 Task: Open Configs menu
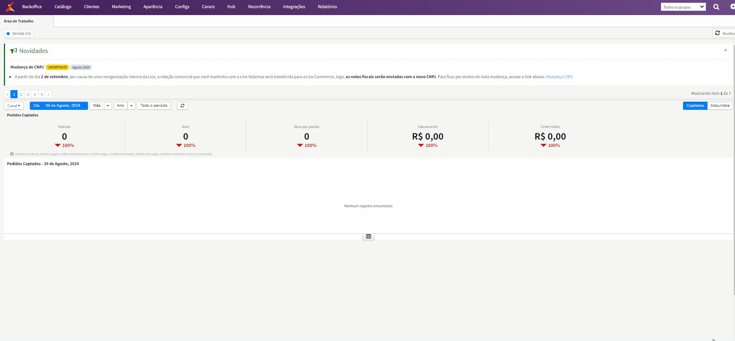click(x=182, y=7)
